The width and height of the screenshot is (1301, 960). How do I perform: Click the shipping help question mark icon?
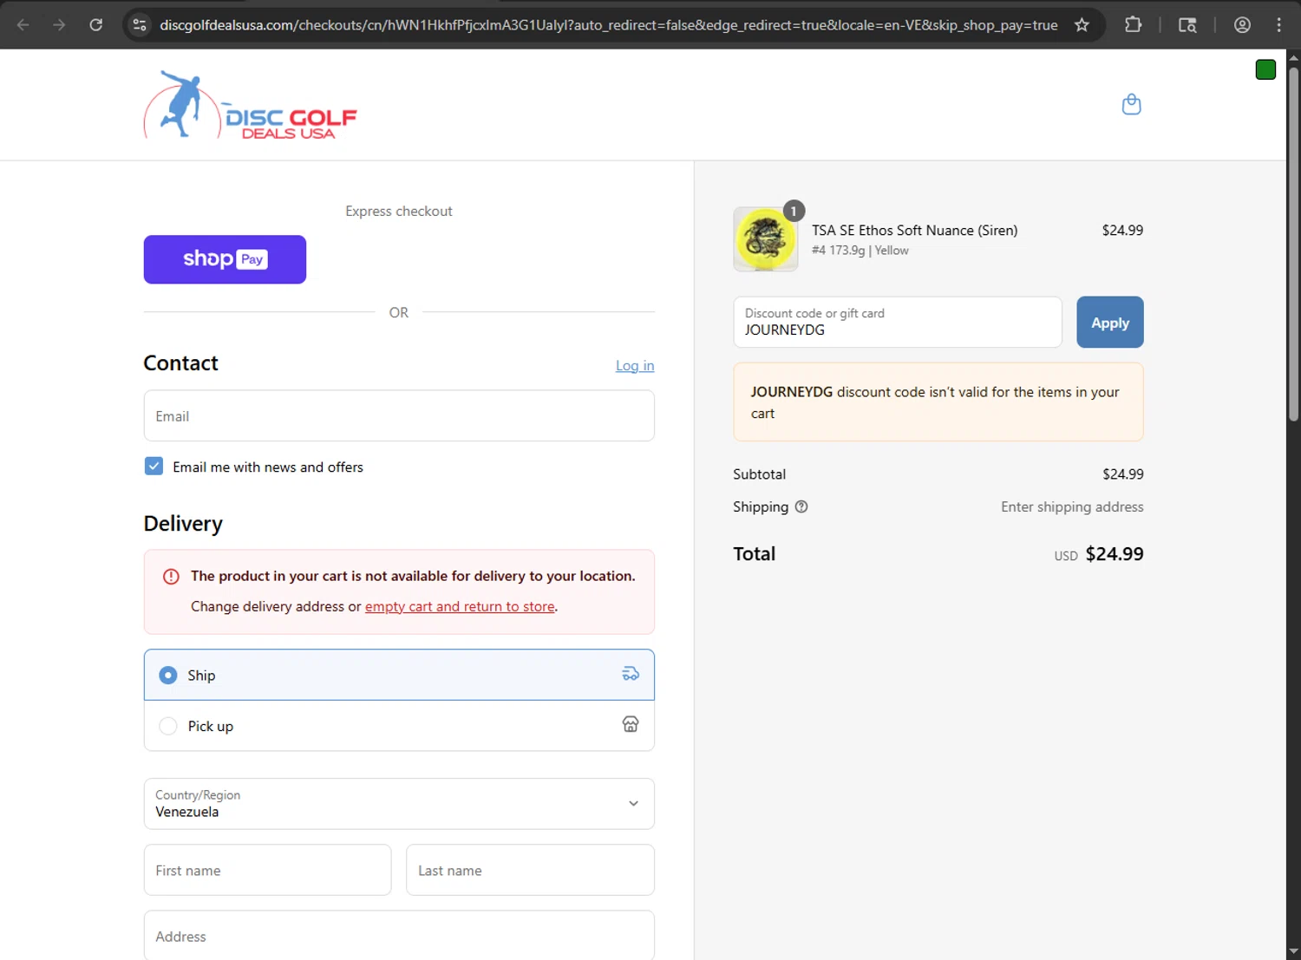click(x=801, y=506)
